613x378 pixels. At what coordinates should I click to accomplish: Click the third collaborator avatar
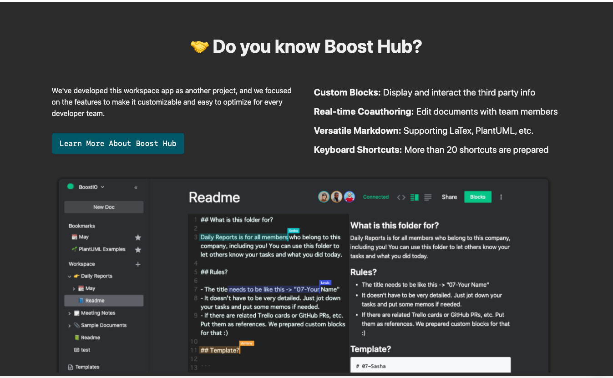(x=349, y=197)
